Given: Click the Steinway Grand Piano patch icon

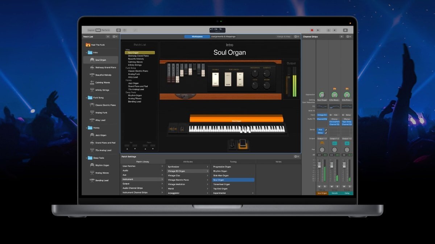Looking at the screenshot, I should (x=92, y=68).
